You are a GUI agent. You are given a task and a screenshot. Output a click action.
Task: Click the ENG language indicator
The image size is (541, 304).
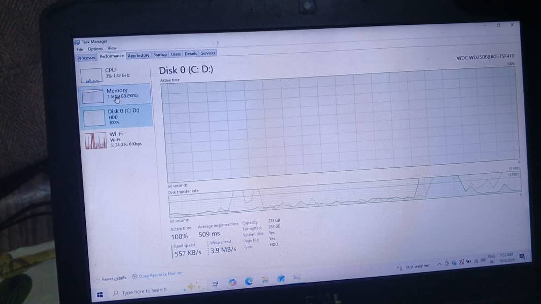492,259
